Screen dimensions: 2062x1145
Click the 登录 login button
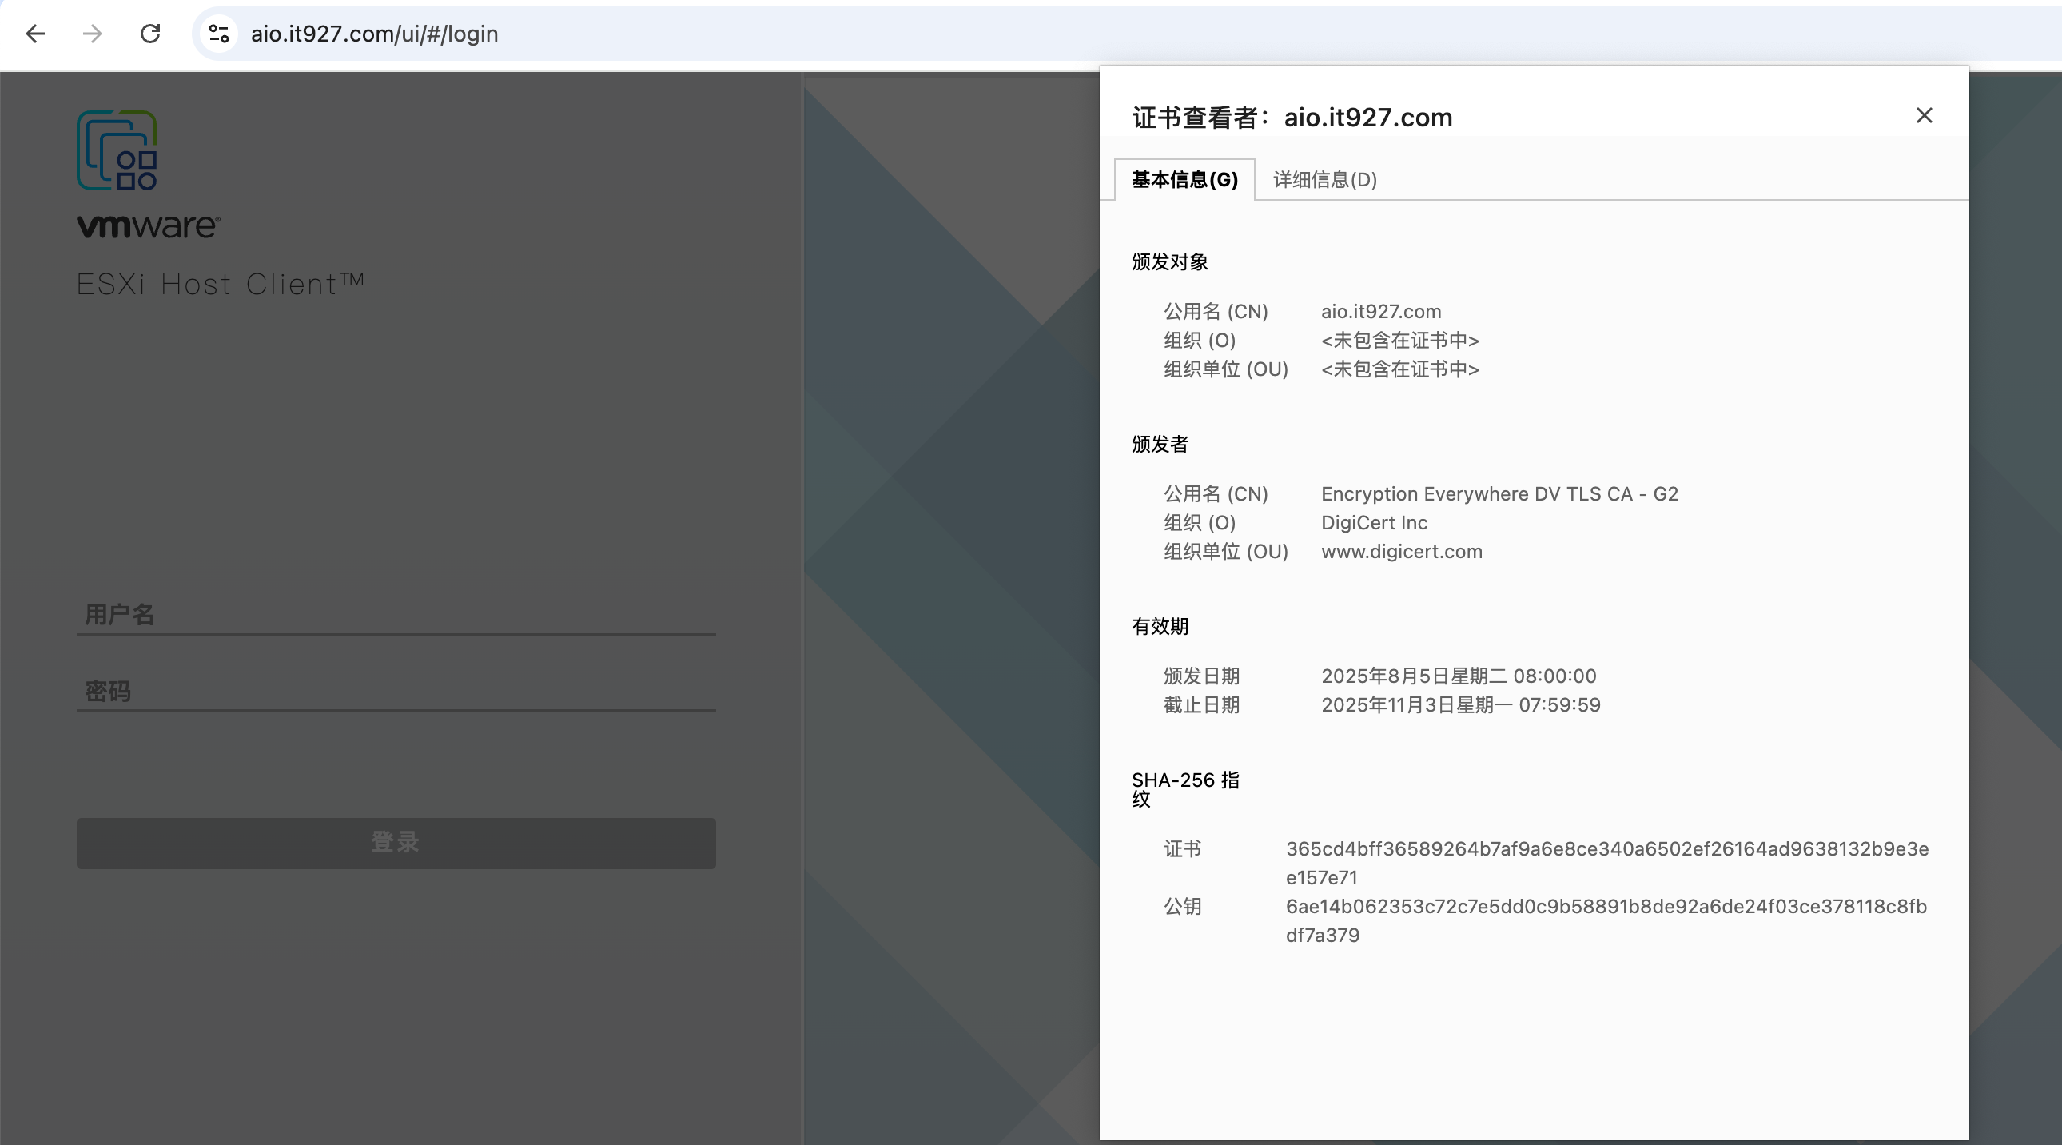click(396, 842)
